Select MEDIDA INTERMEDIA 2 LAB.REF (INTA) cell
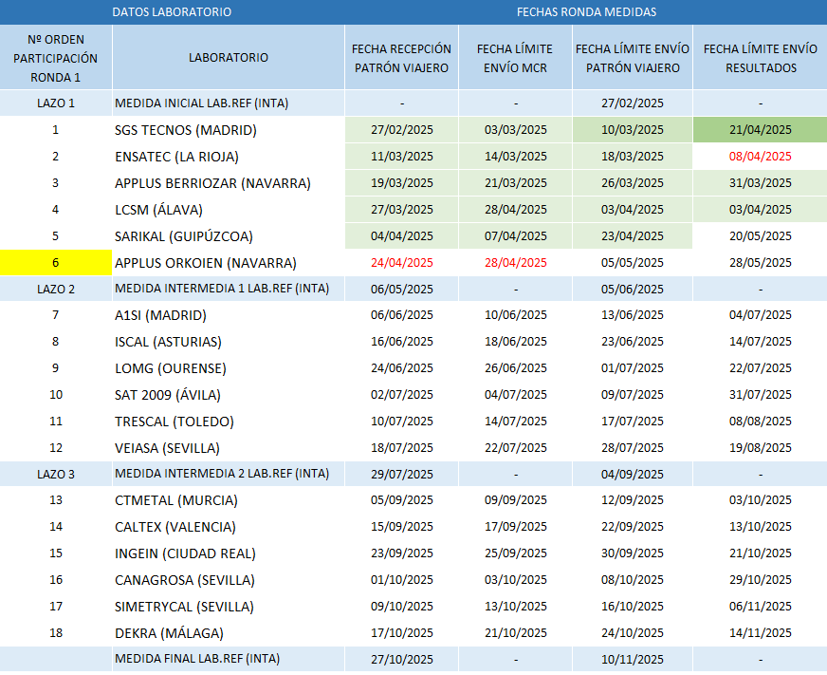827x675 pixels. pos(229,474)
